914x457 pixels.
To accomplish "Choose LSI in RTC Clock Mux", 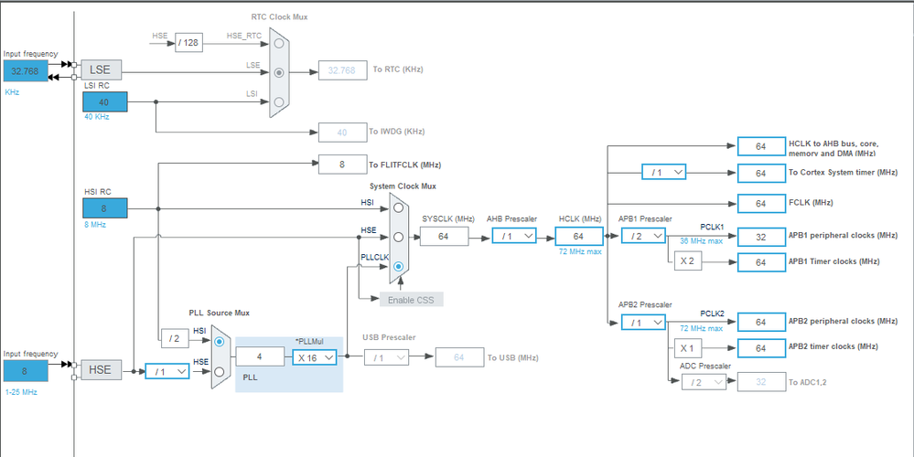I will coord(279,101).
